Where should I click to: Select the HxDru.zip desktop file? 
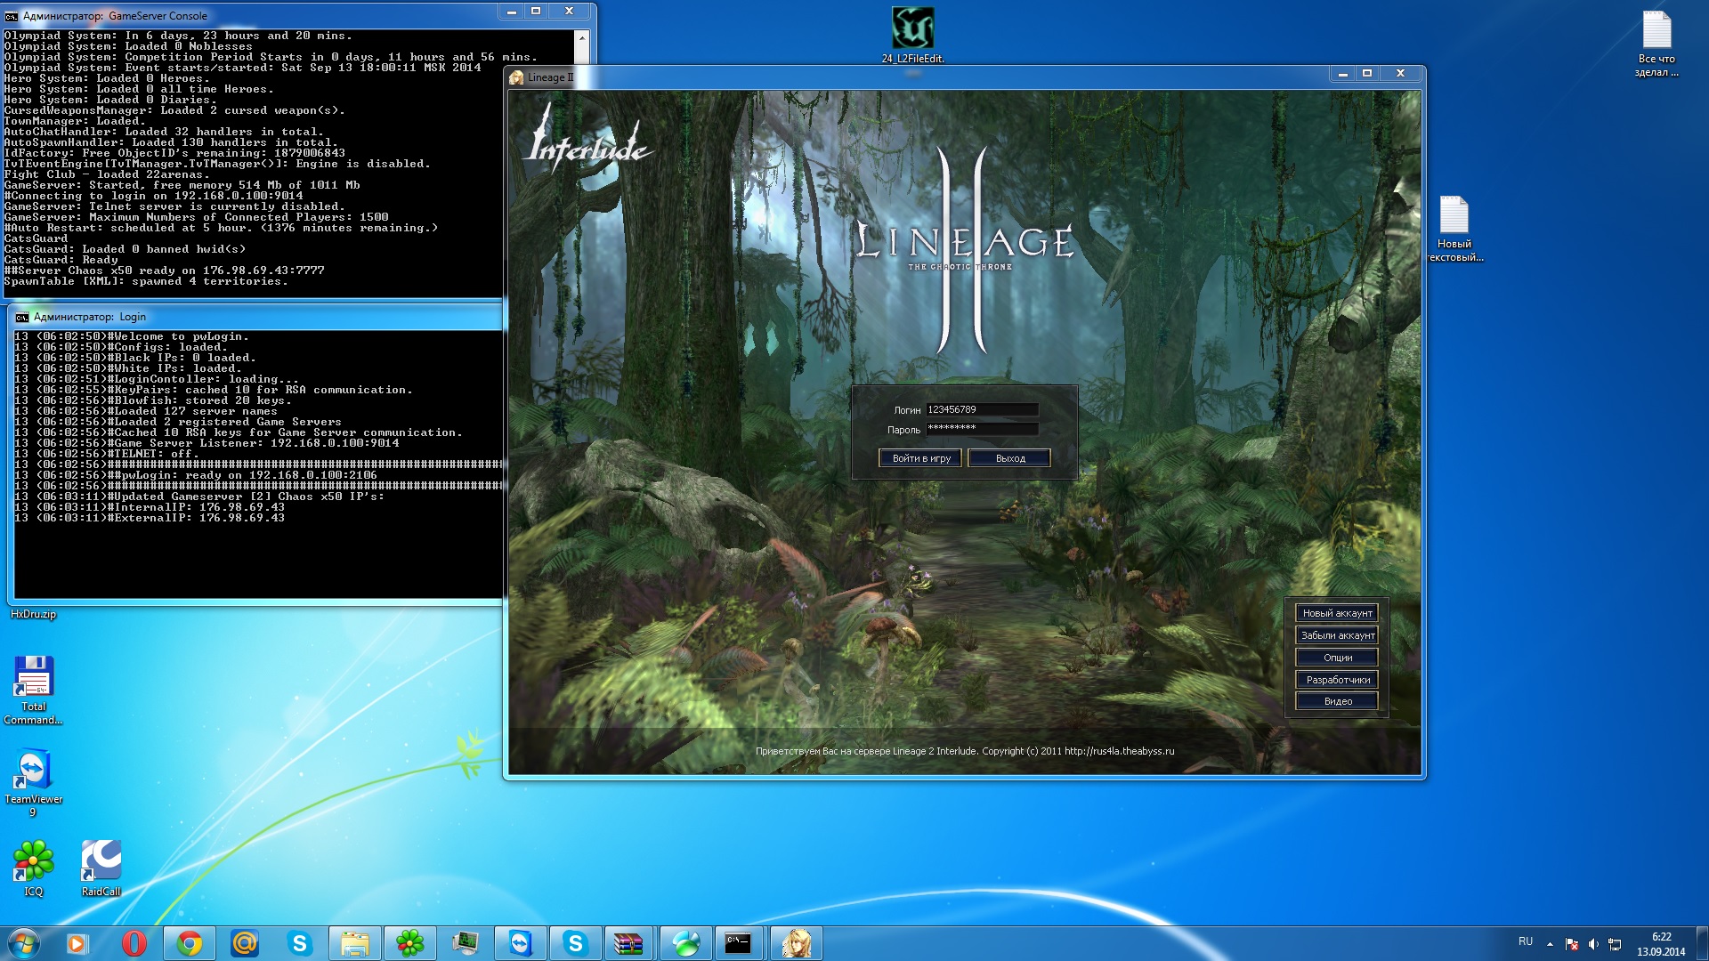point(33,614)
